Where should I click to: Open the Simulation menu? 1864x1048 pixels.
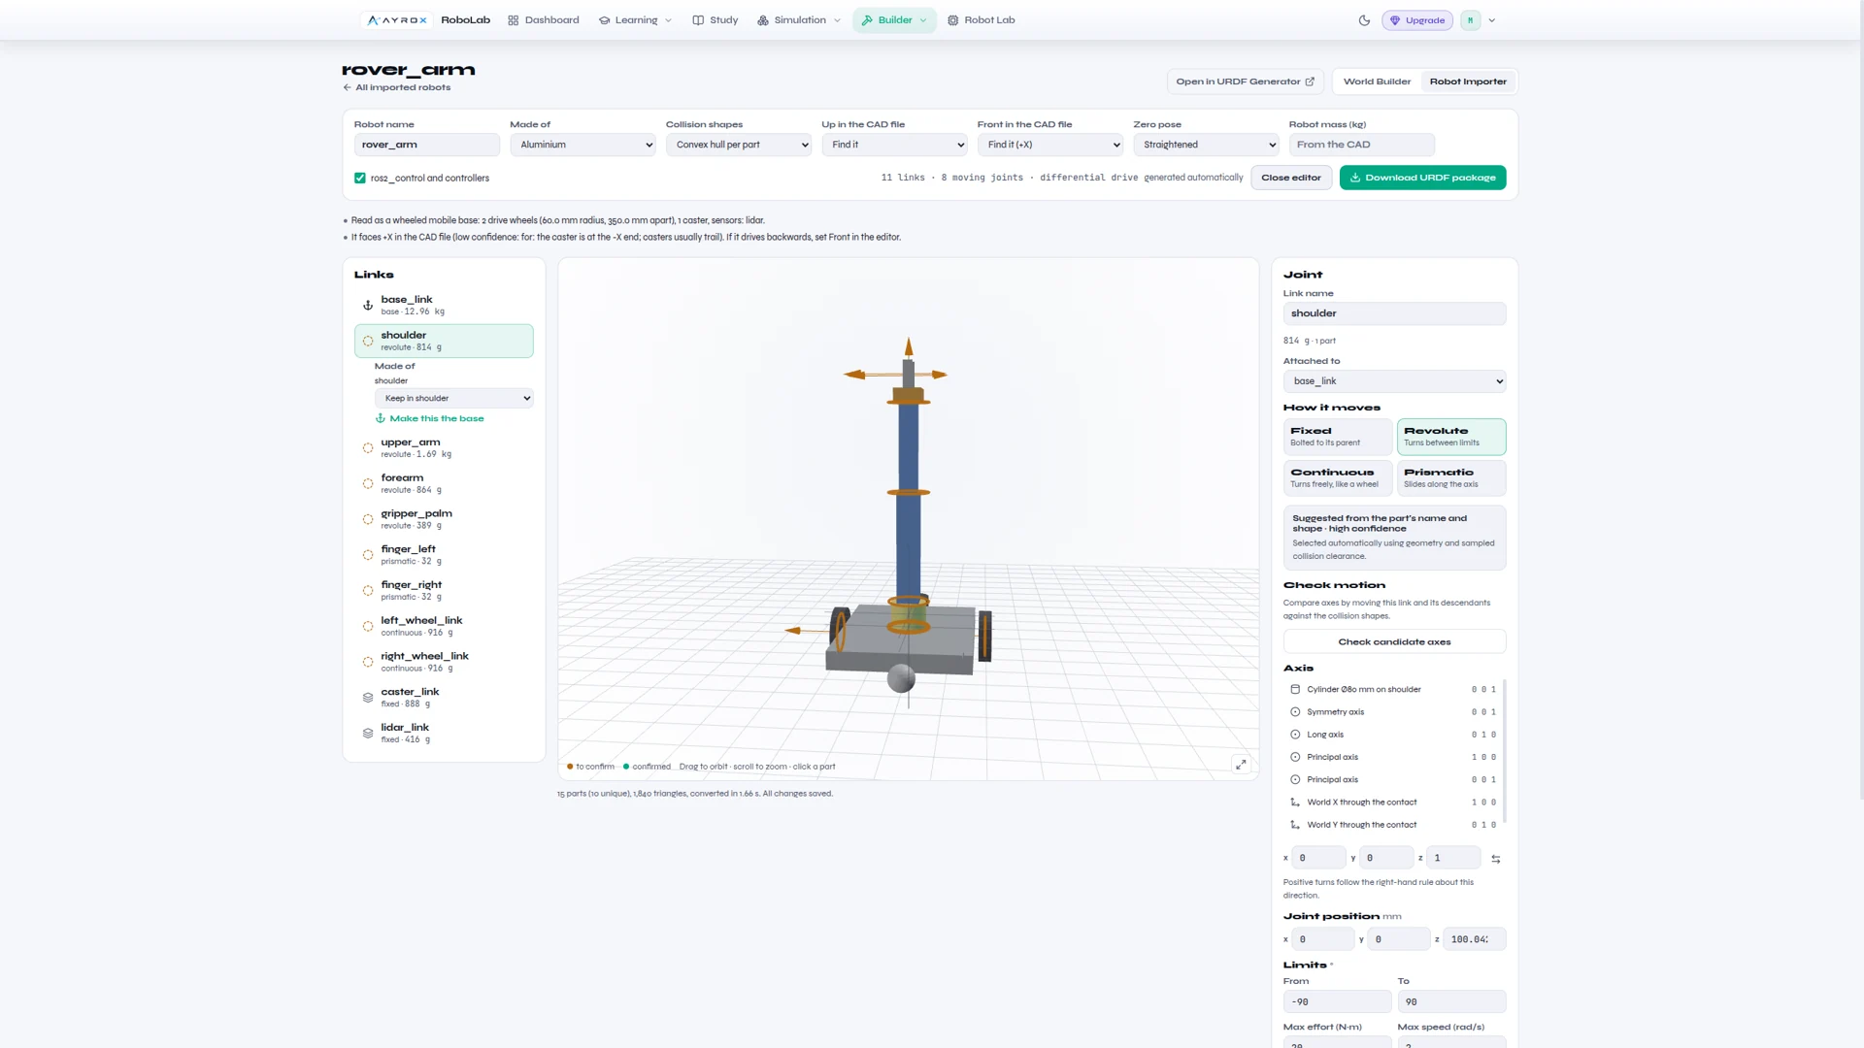[x=799, y=20]
